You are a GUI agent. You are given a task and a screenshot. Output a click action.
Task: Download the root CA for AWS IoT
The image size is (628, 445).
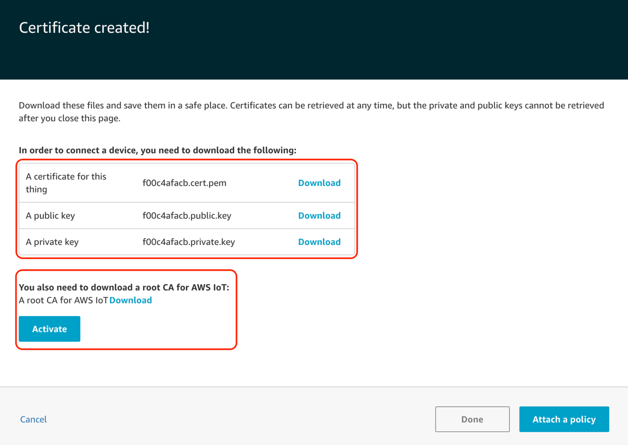pos(131,301)
